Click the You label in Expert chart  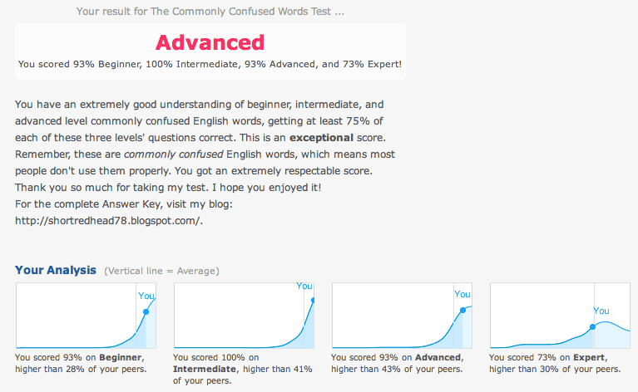tap(601, 311)
